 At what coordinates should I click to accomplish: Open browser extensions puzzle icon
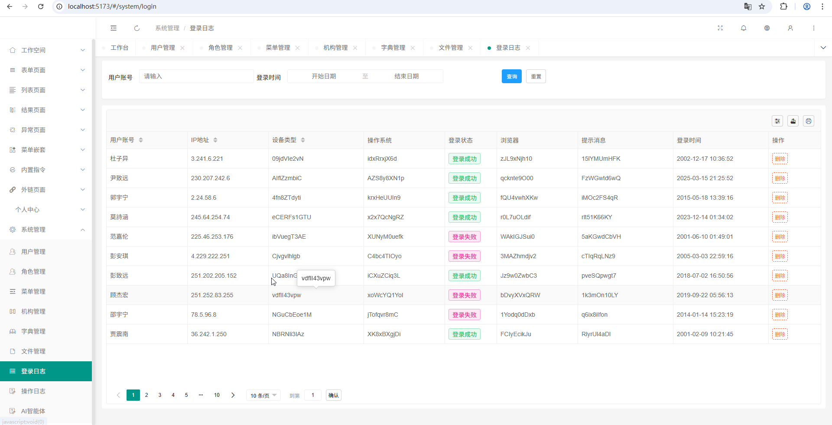[x=783, y=6]
